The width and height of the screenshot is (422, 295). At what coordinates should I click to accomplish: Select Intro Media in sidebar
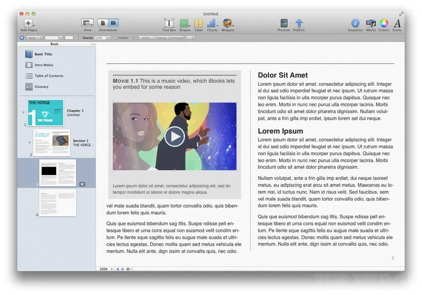coord(43,65)
